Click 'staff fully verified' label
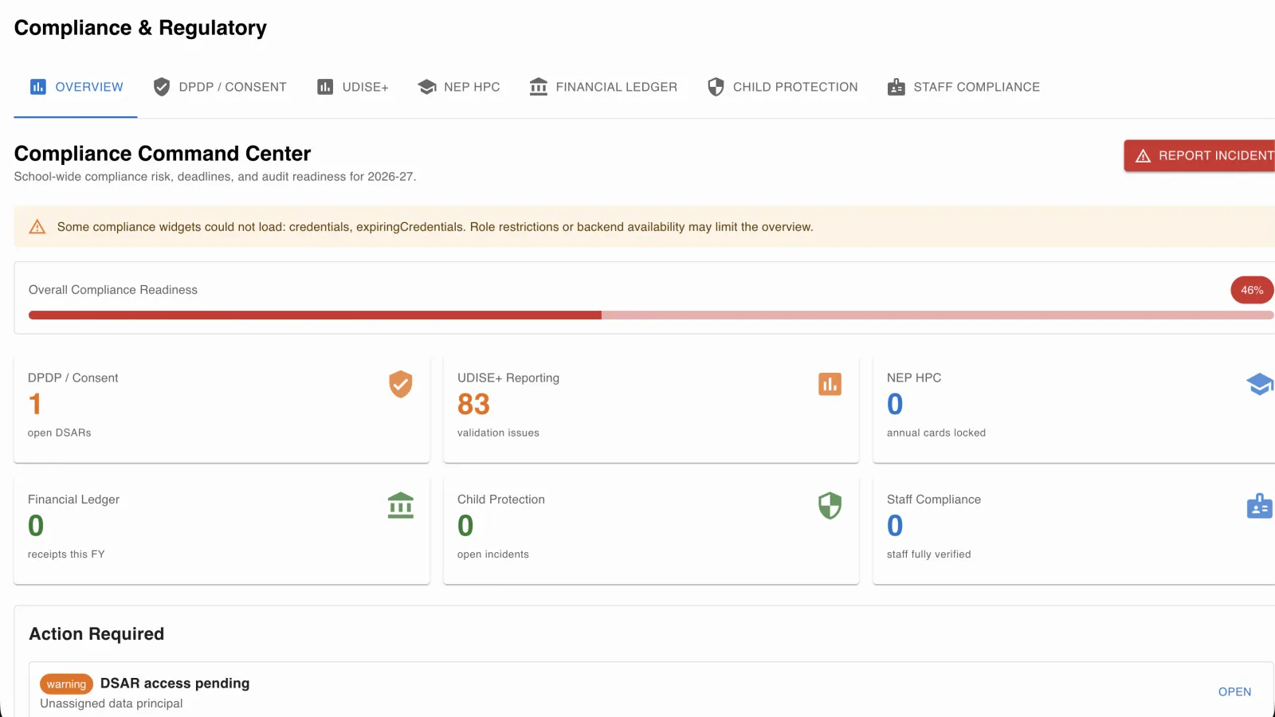The image size is (1275, 717). (x=929, y=554)
